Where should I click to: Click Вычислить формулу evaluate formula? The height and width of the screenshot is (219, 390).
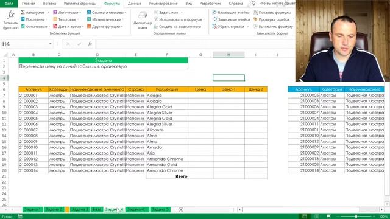click(x=273, y=26)
